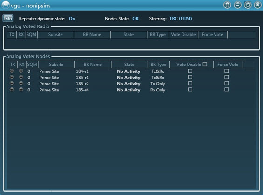Viewport: 263px width, 195px height.
Task: Check Force Vote for 185-r2
Action: (227, 84)
